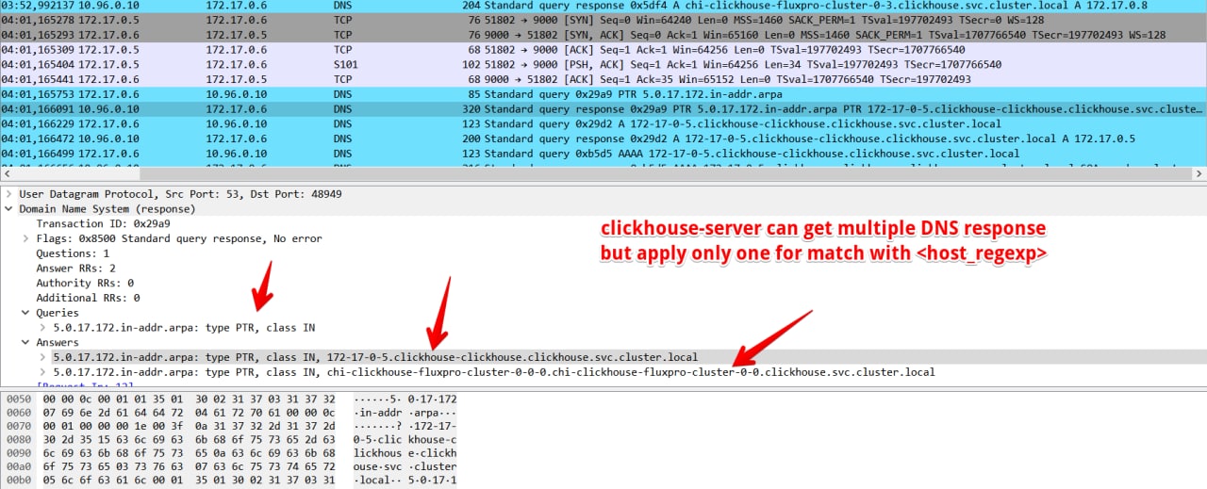
Task: Select the ACK packet with Win=64256 Len=0
Action: (x=603, y=50)
